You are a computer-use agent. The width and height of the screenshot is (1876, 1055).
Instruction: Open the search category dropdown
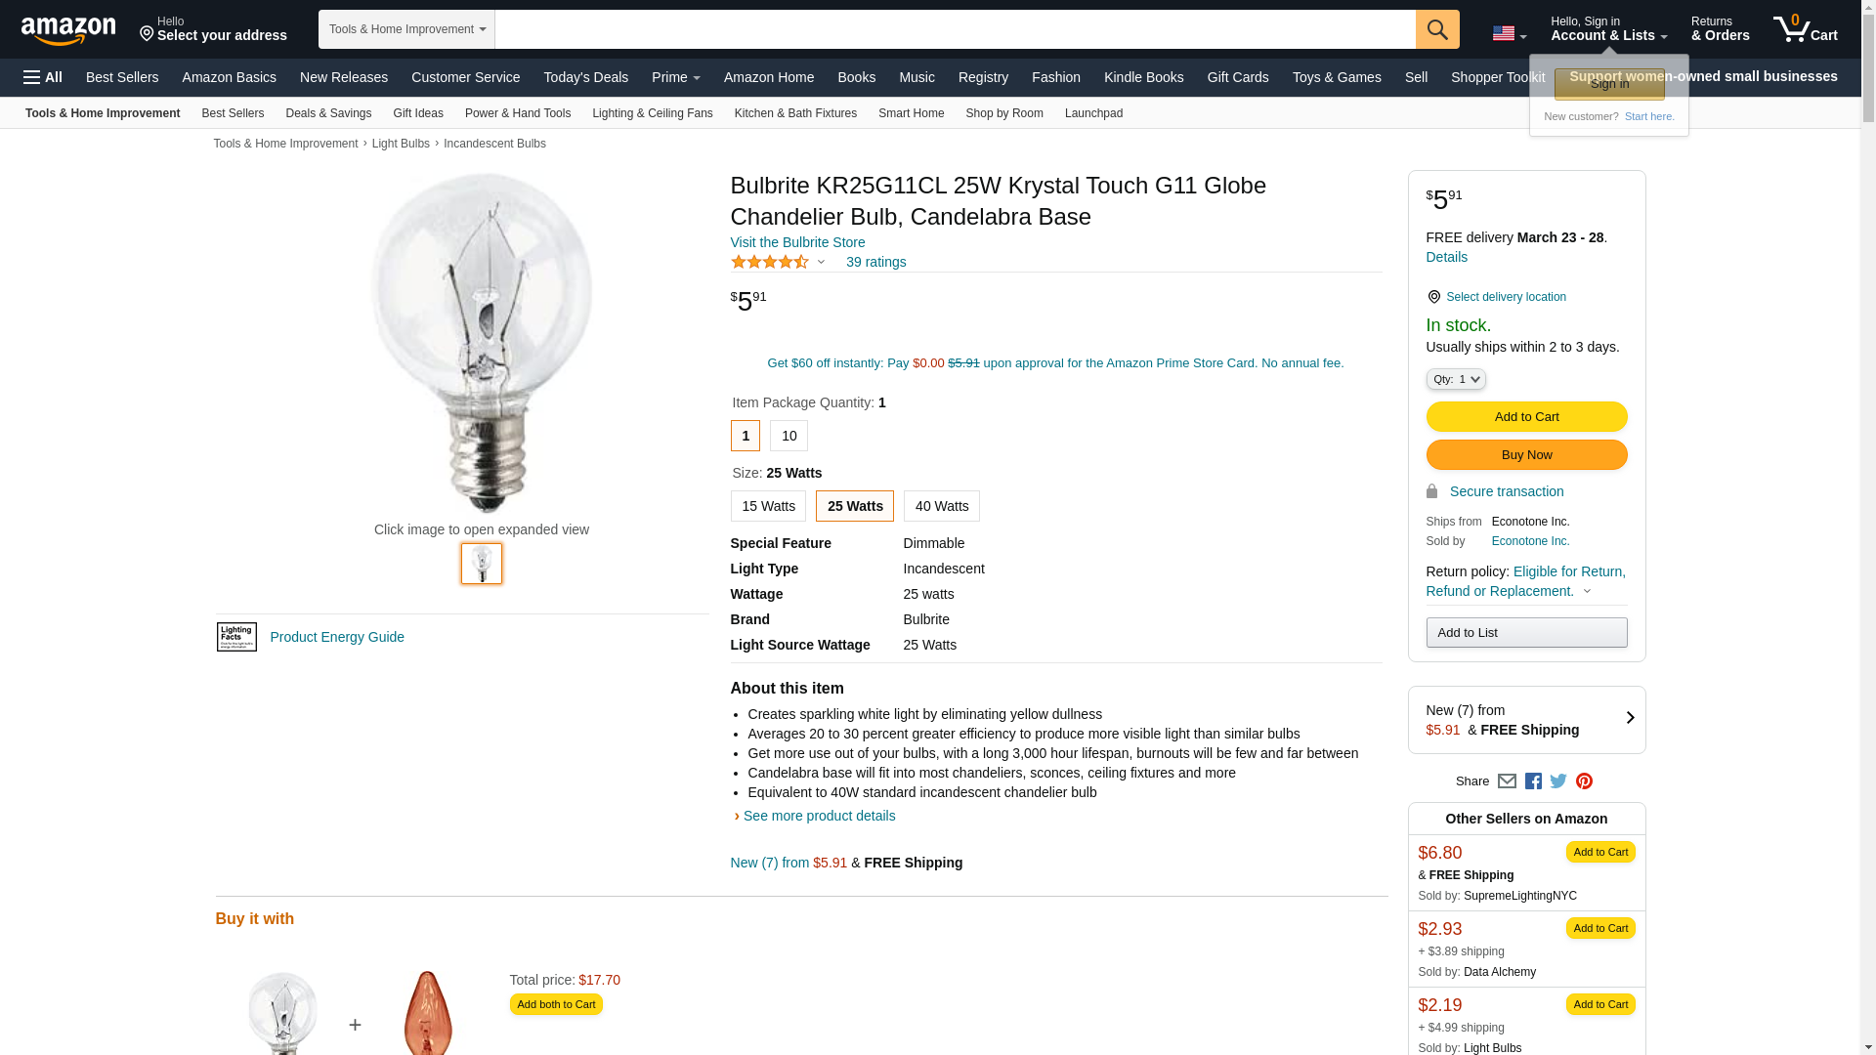406,29
